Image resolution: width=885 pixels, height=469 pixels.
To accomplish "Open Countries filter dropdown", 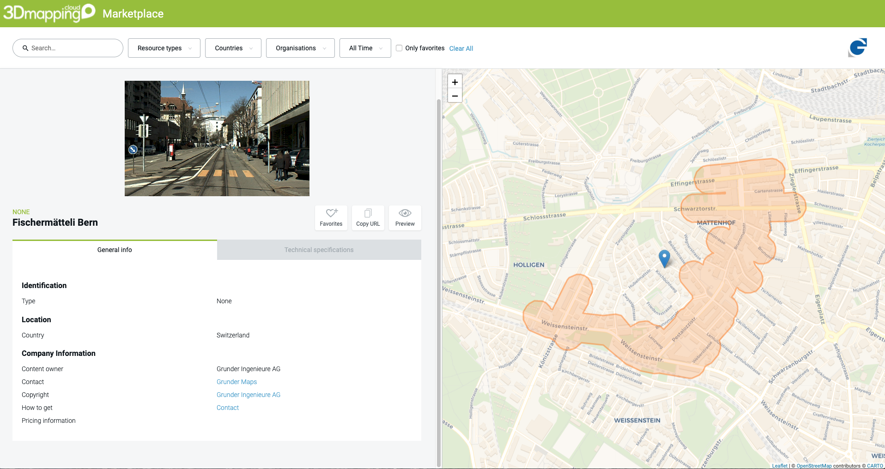I will pyautogui.click(x=233, y=48).
